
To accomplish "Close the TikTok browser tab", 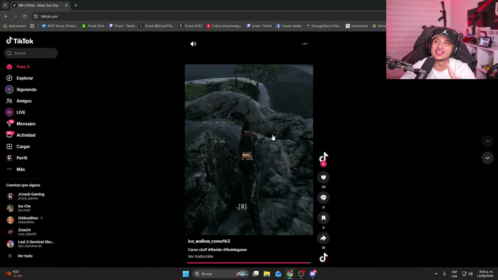I will pyautogui.click(x=66, y=5).
